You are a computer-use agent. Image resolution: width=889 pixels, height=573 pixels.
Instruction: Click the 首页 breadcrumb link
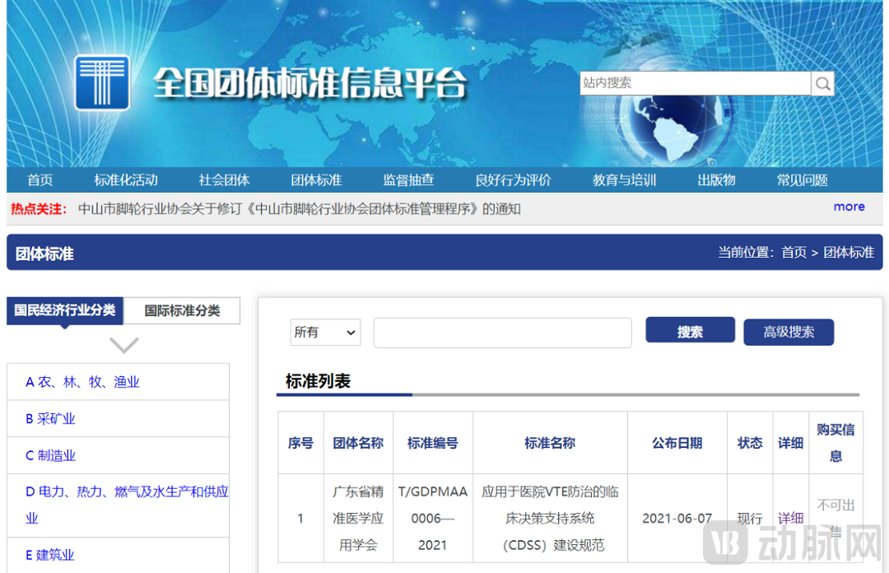[x=794, y=253]
